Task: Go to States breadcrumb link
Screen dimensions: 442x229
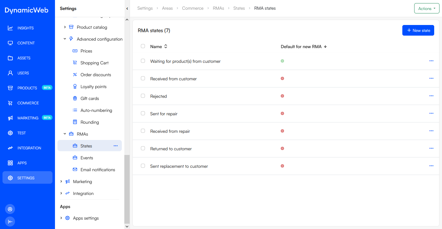Action: (x=239, y=8)
